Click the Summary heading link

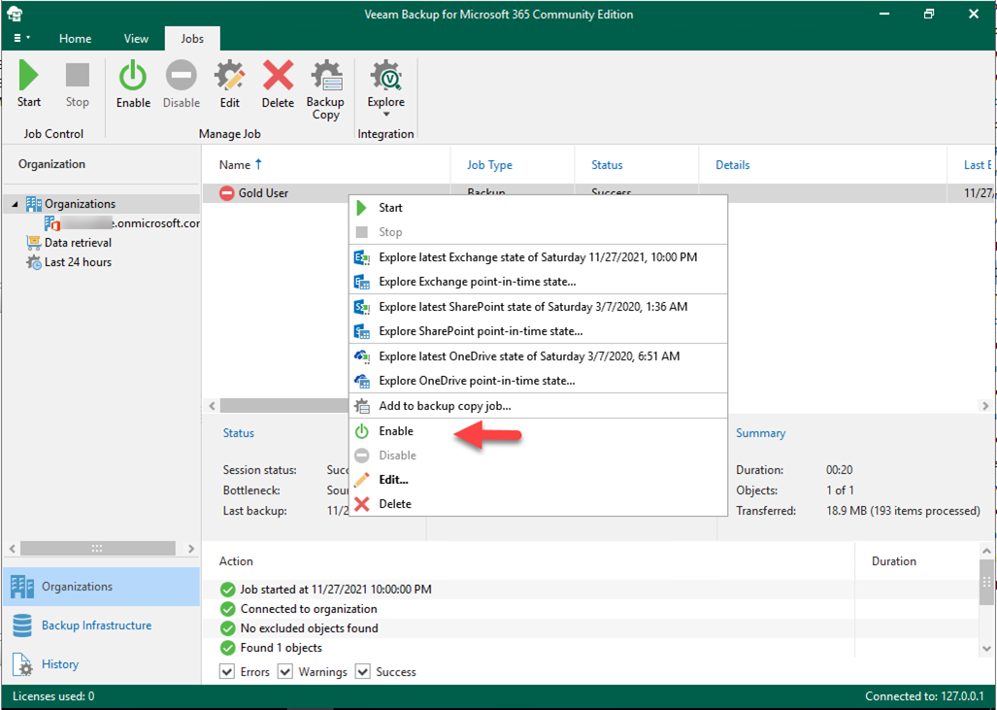point(760,432)
